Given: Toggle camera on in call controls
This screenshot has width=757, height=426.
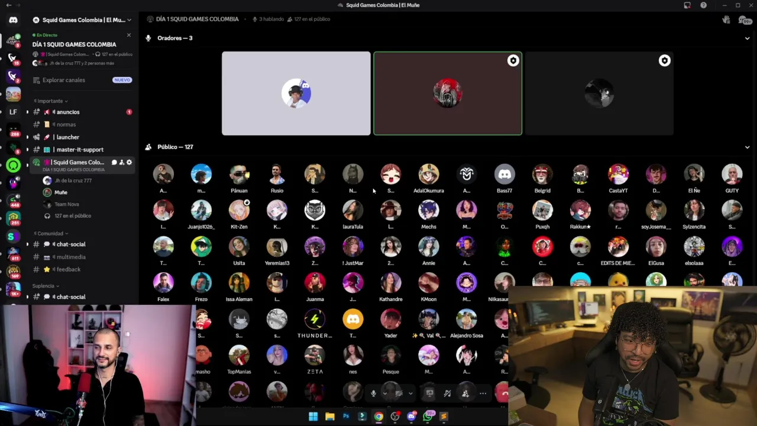Looking at the screenshot, I should pyautogui.click(x=399, y=393).
